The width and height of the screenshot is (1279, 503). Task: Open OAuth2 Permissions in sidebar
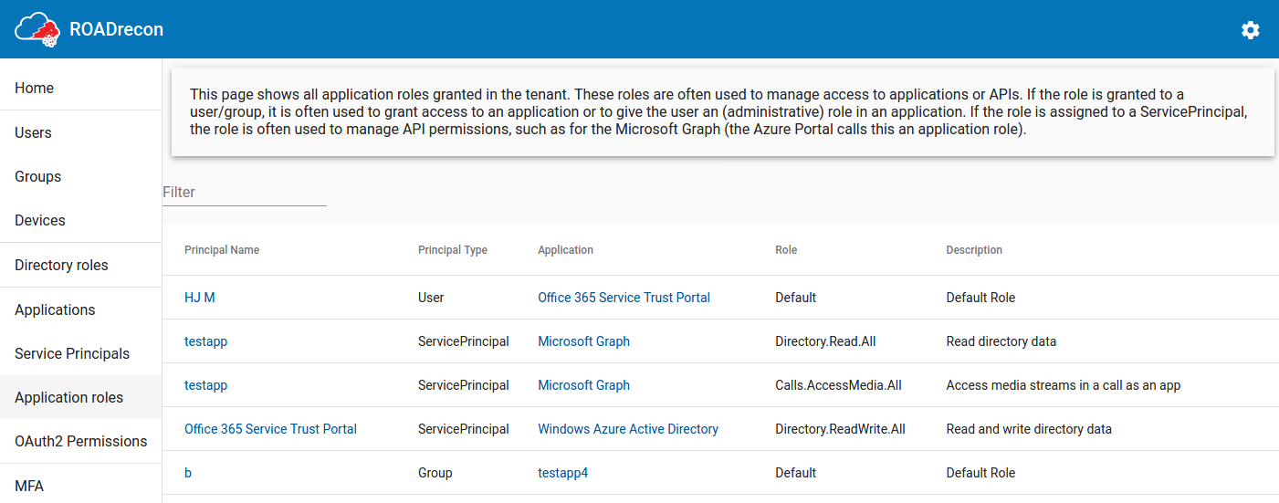pos(80,441)
